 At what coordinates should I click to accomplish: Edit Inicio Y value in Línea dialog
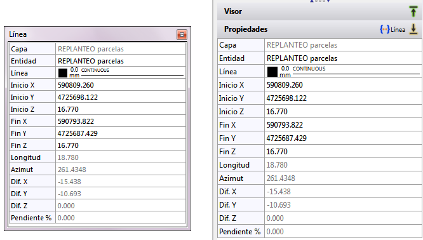tap(121, 97)
